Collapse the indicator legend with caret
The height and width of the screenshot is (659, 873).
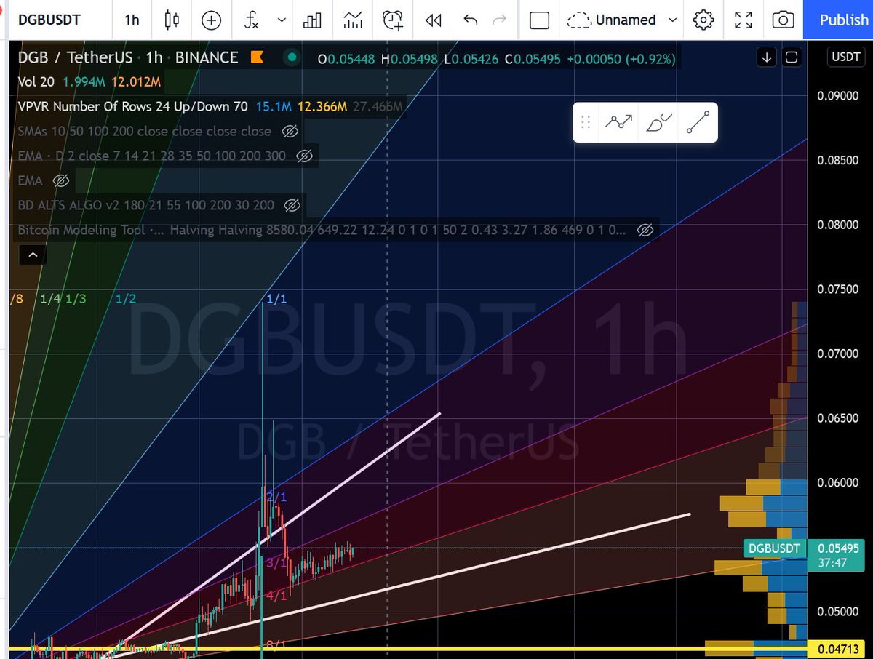pos(32,255)
